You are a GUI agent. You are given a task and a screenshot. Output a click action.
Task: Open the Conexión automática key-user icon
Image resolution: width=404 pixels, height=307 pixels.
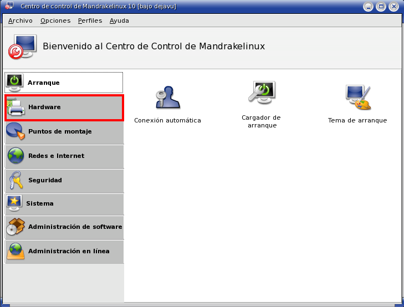pyautogui.click(x=168, y=97)
